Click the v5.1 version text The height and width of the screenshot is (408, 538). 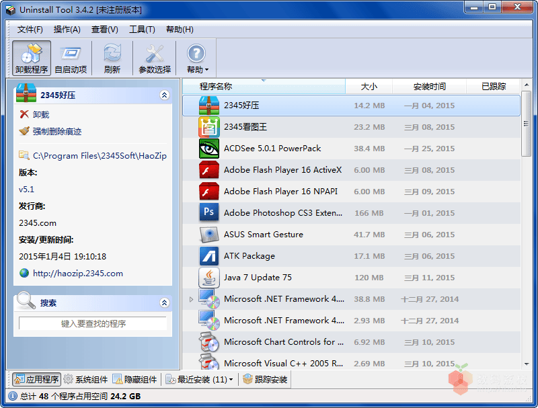tap(26, 190)
